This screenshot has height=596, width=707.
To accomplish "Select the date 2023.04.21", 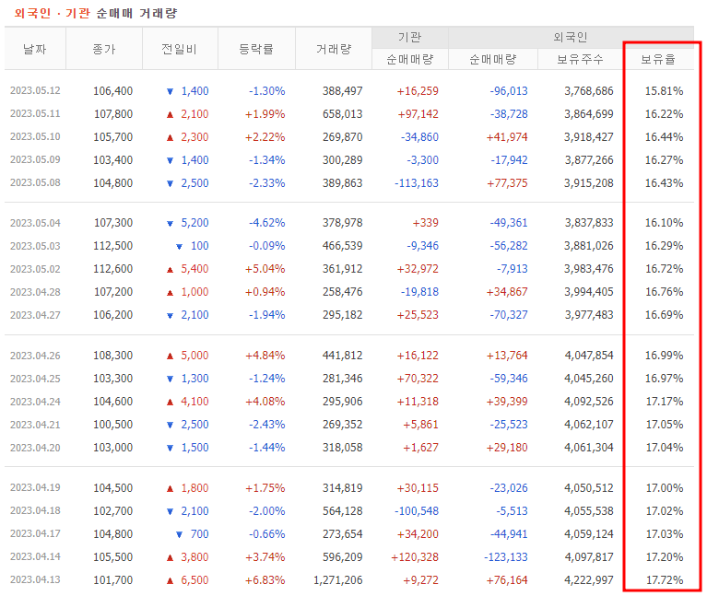I will point(35,425).
